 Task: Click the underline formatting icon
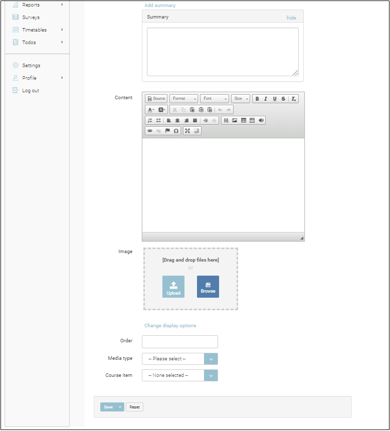click(274, 99)
